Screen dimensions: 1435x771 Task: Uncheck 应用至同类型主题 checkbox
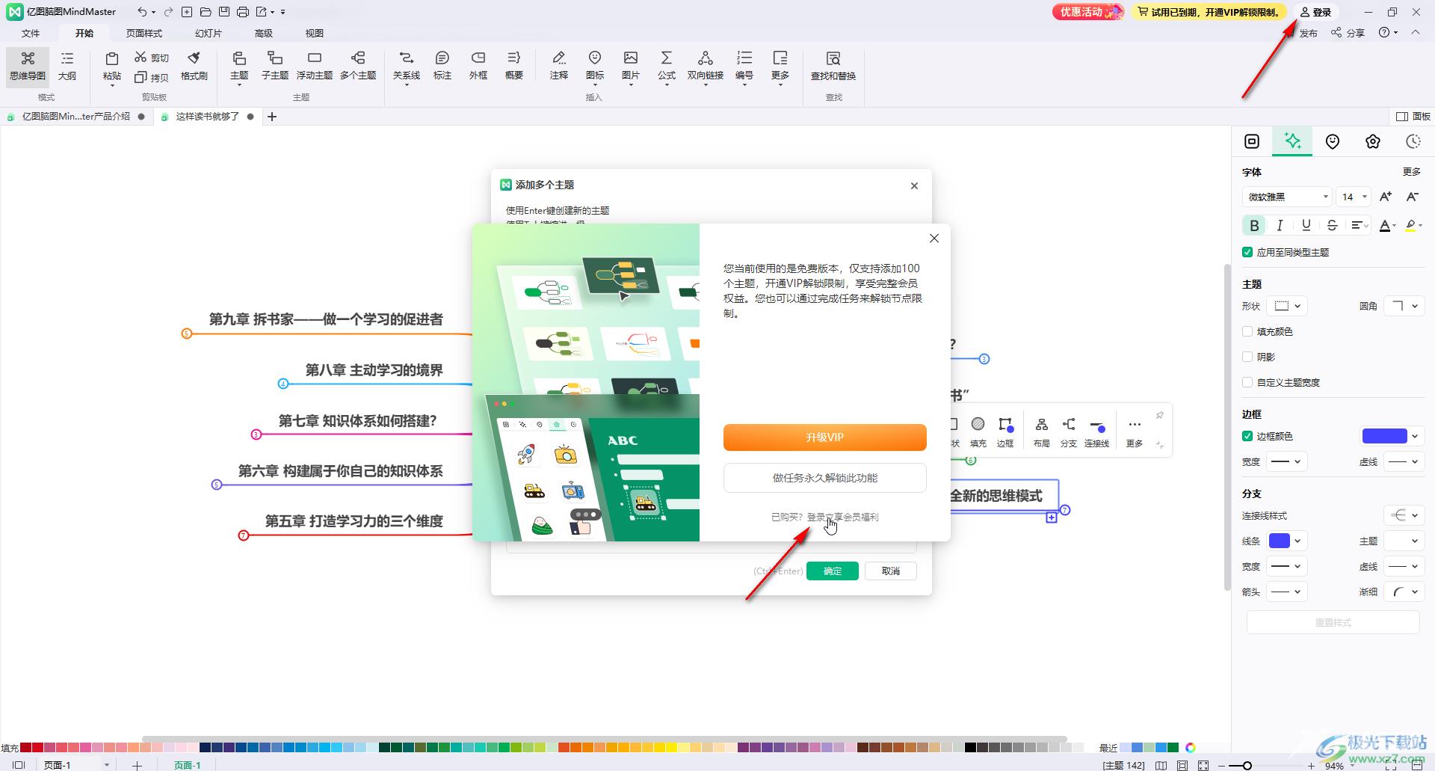pos(1247,252)
